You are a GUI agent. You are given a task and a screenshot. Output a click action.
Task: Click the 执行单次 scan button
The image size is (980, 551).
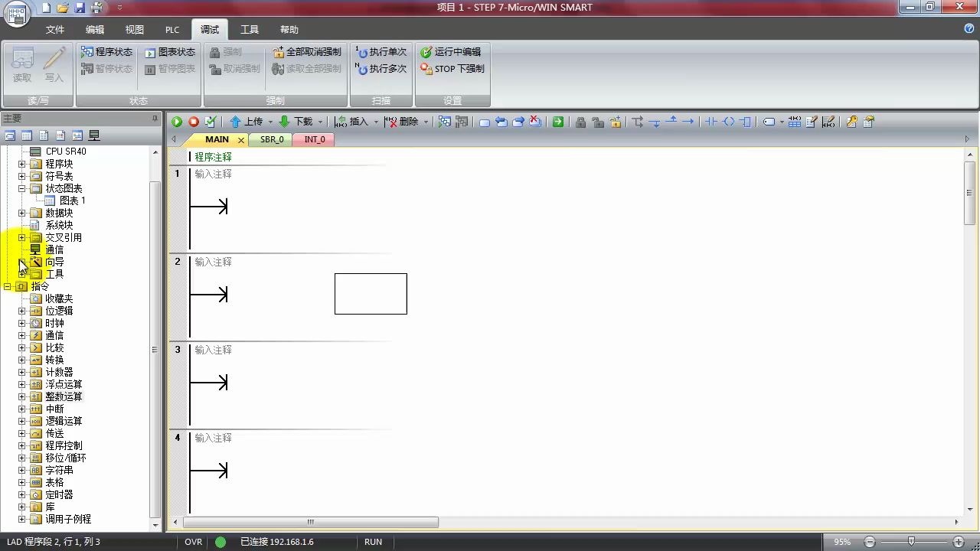(381, 52)
